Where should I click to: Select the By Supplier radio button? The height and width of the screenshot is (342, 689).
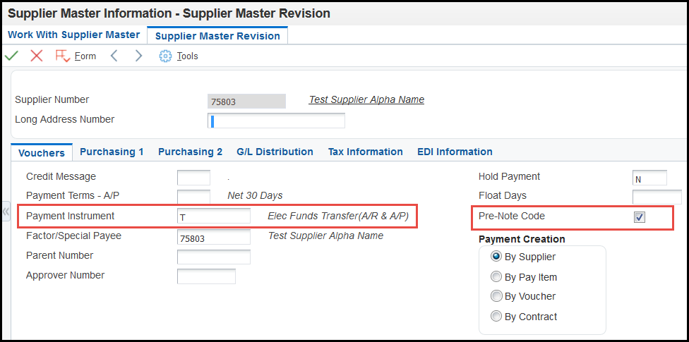496,257
